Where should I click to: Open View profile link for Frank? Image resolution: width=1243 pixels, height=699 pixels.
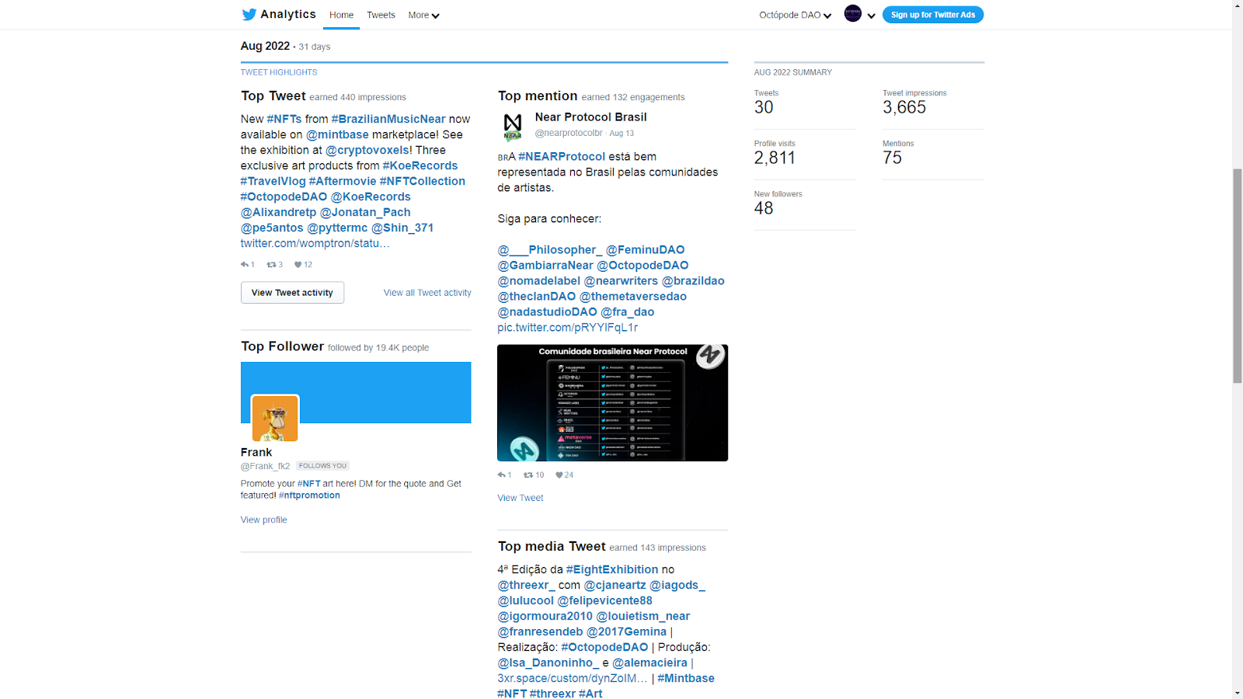(x=264, y=520)
